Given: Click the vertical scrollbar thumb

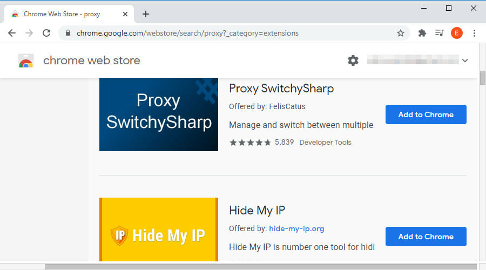Looking at the screenshot, I should pos(482,78).
